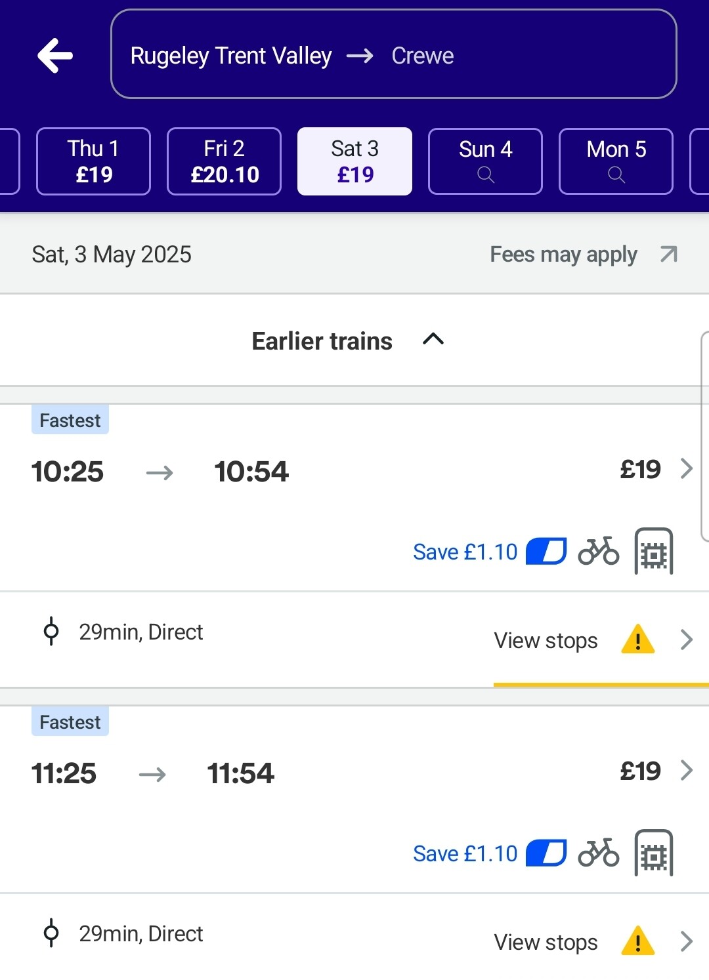Expand Earlier trains

[348, 340]
